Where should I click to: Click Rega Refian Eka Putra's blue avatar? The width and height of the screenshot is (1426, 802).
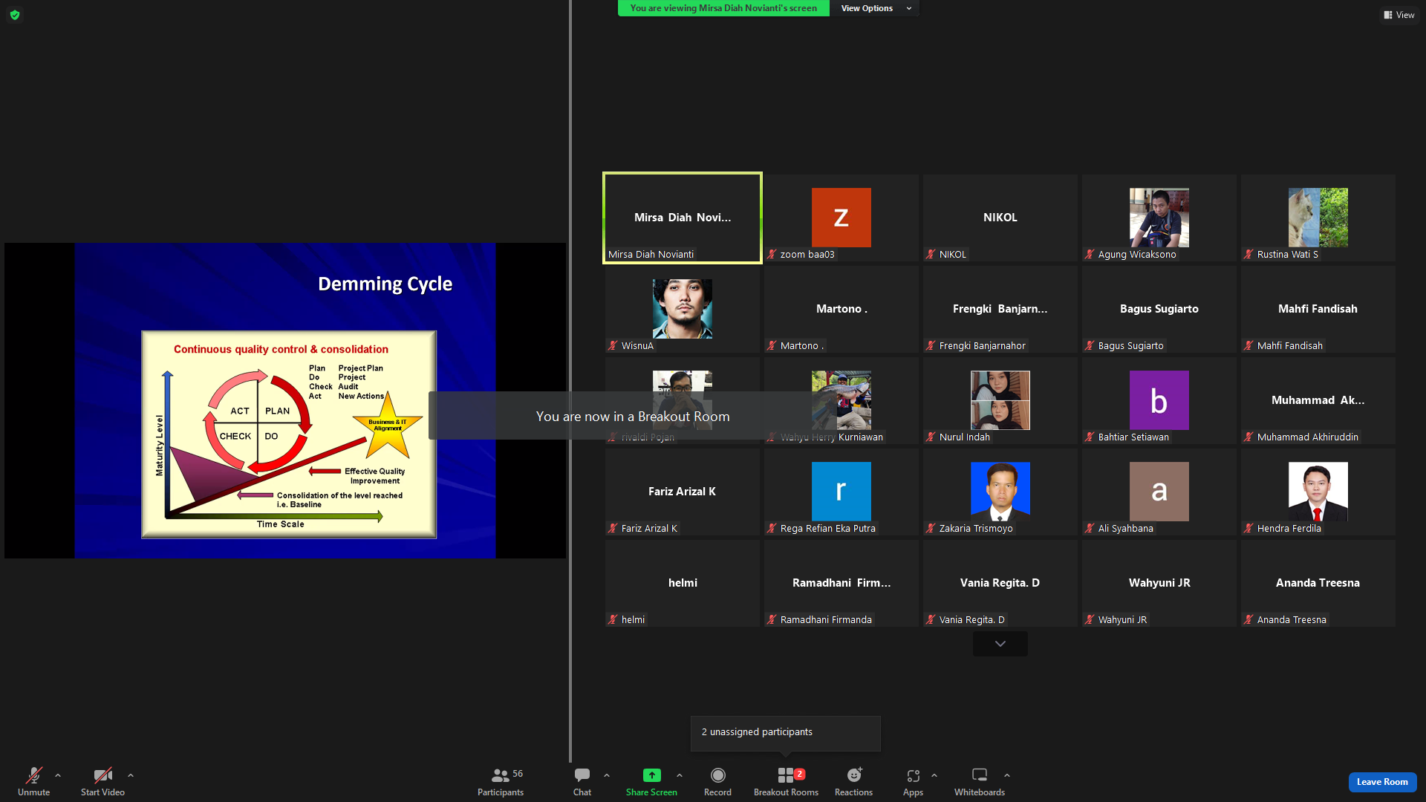841,492
